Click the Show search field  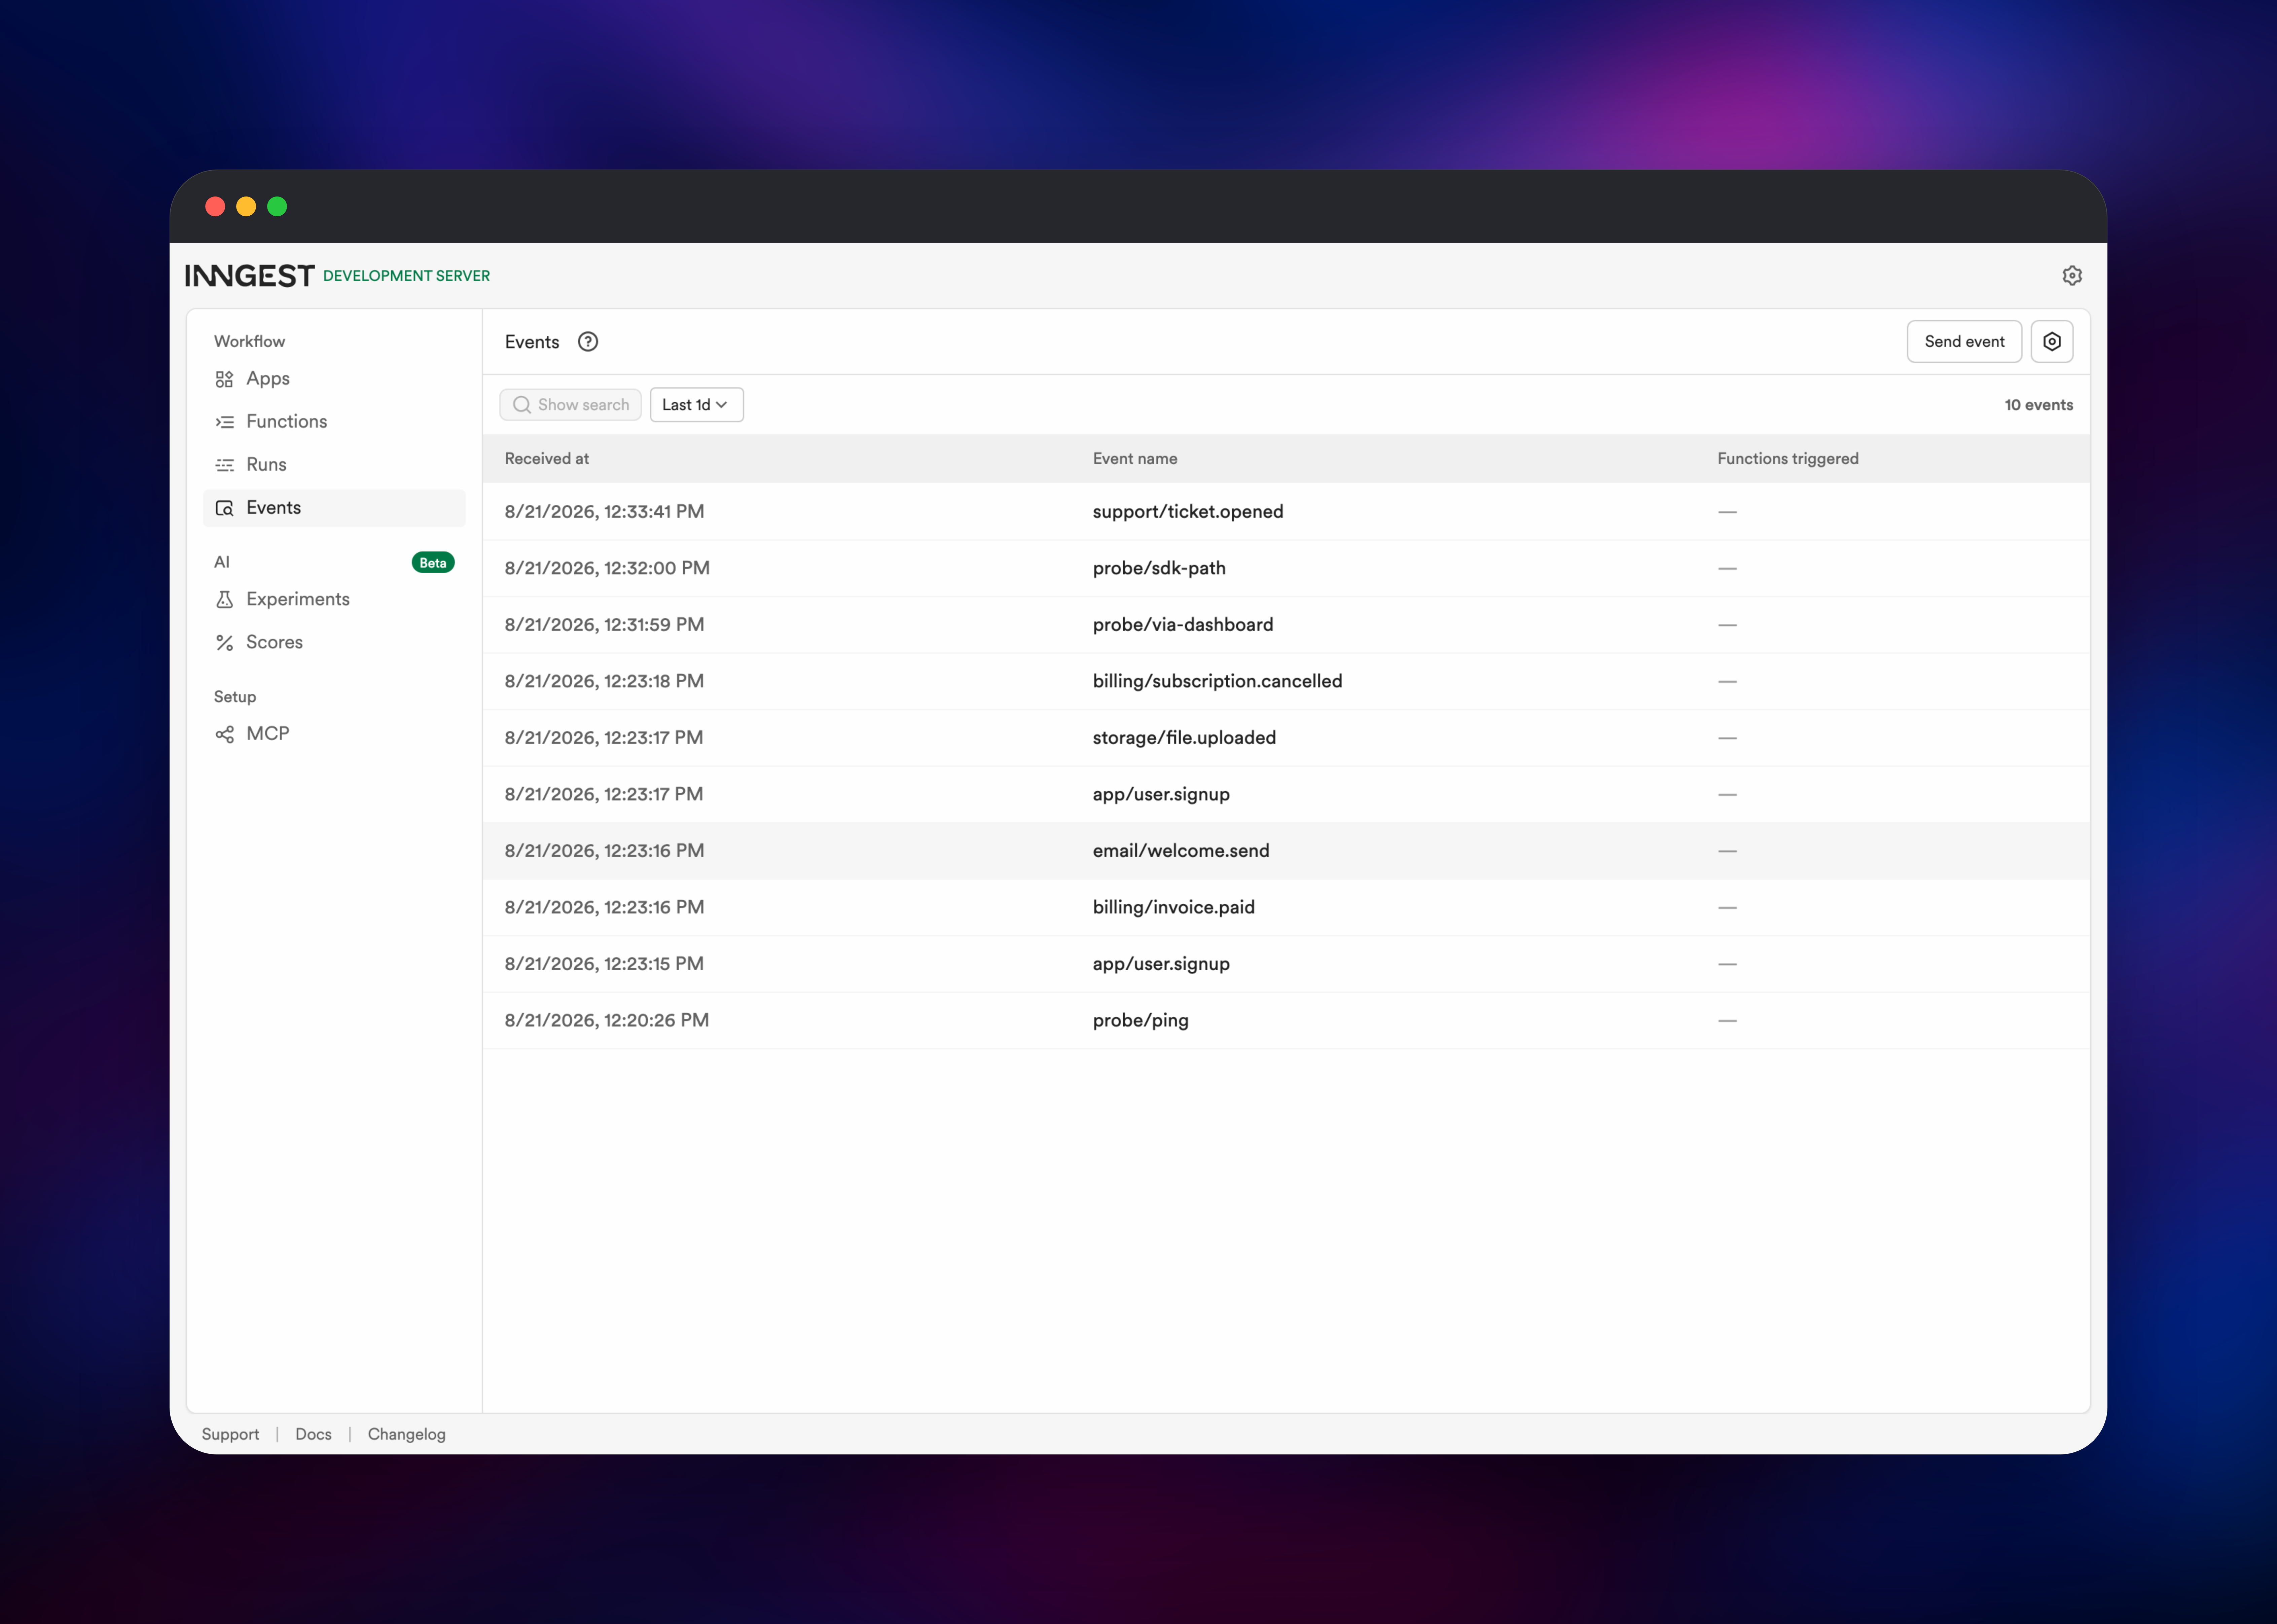pyautogui.click(x=570, y=405)
